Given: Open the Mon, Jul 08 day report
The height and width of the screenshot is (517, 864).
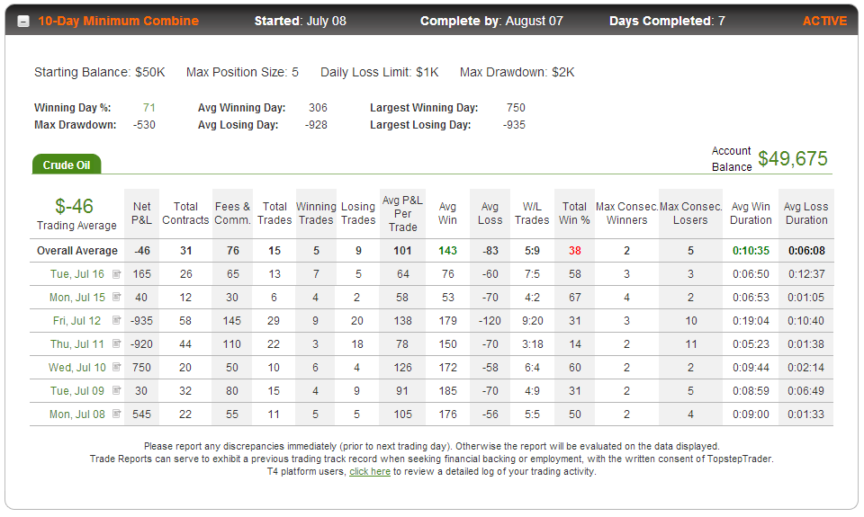Looking at the screenshot, I should 77,414.
